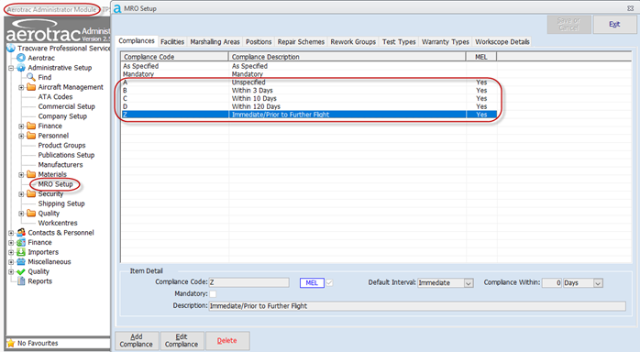Click the Importers download icon
The height and width of the screenshot is (352, 640).
pyautogui.click(x=21, y=252)
